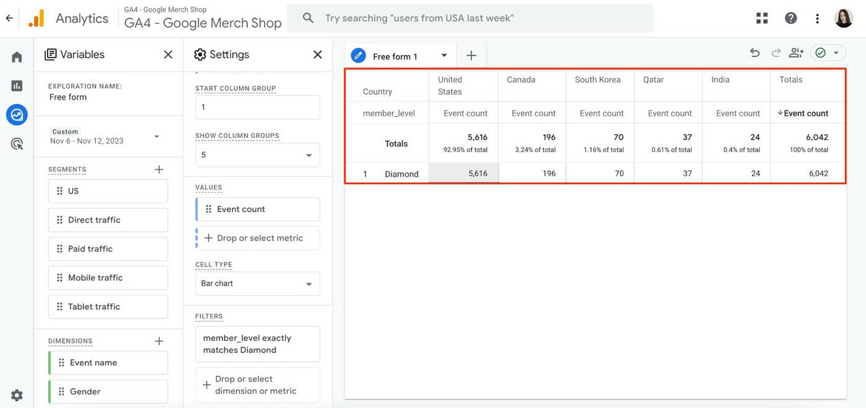
Task: Open the Home panel in left sidebar
Action: (17, 56)
